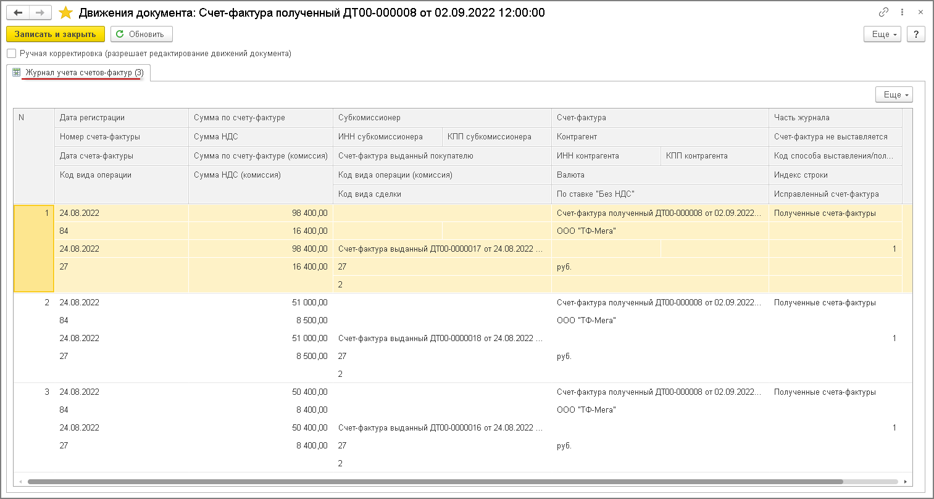Click По ставке "Без НДС" header

(660, 194)
